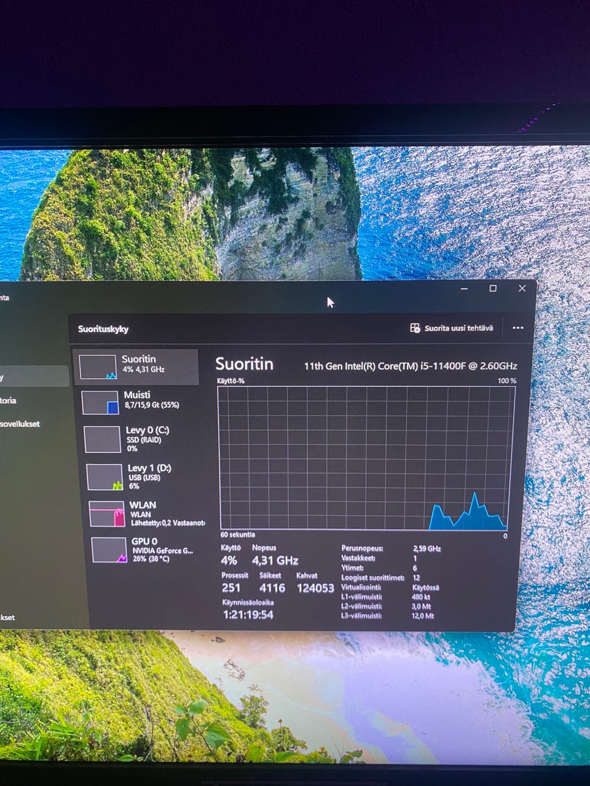Click the Käyttö 4% utilization value
The image size is (590, 786).
pyautogui.click(x=229, y=560)
